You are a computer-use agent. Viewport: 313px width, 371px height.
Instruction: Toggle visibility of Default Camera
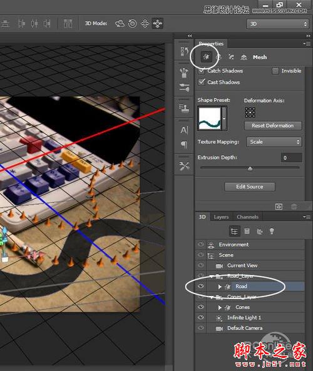pos(201,328)
